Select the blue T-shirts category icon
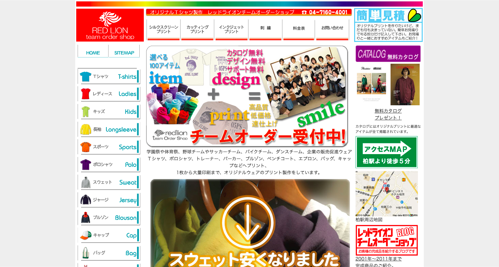Image resolution: width=499 pixels, height=267 pixels. point(86,77)
